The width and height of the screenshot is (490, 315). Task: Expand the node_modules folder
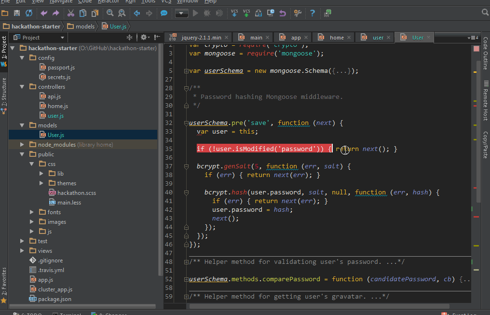tap(22, 145)
